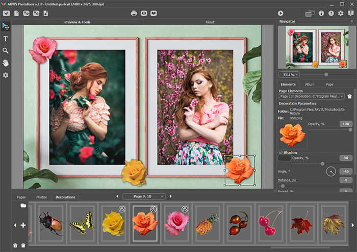Viewport: 357px width, 252px height.
Task: Click the navigator zoom slider handle
Action: pyautogui.click(x=326, y=74)
